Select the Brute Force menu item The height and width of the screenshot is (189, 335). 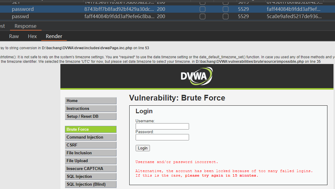pos(91,130)
